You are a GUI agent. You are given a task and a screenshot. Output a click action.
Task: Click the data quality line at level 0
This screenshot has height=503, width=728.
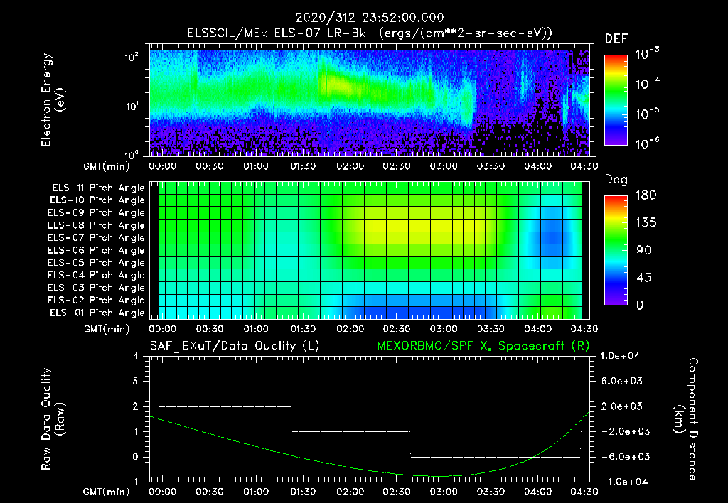496,457
